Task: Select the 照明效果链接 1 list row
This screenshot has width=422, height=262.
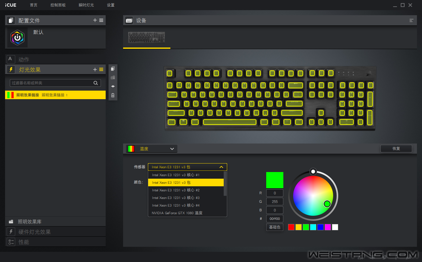Action: coord(56,95)
